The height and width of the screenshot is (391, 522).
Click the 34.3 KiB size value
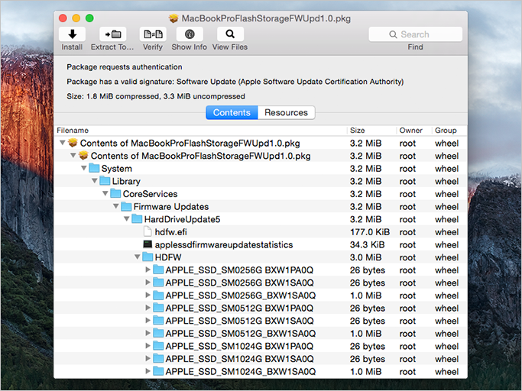[367, 244]
